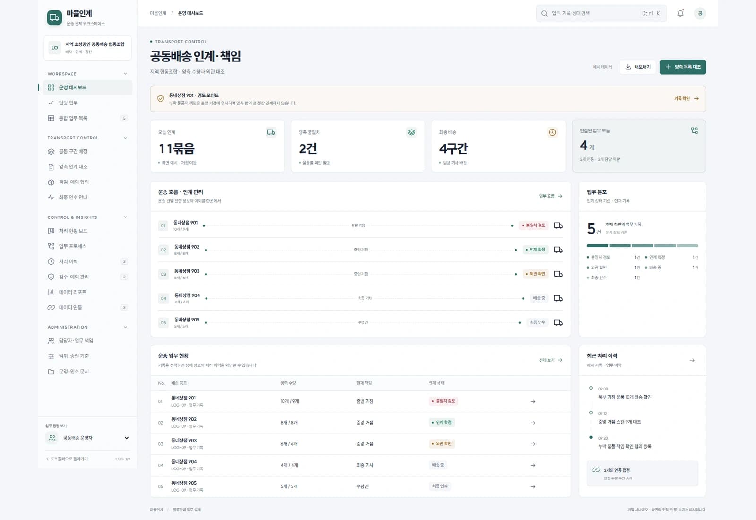Image resolution: width=756 pixels, height=520 pixels.
Task: Click the 기록 확인 link in banner
Action: [687, 99]
